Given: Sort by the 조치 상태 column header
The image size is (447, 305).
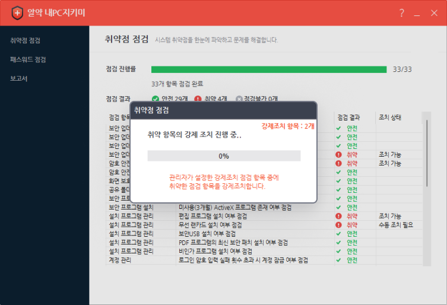Looking at the screenshot, I should coord(389,117).
